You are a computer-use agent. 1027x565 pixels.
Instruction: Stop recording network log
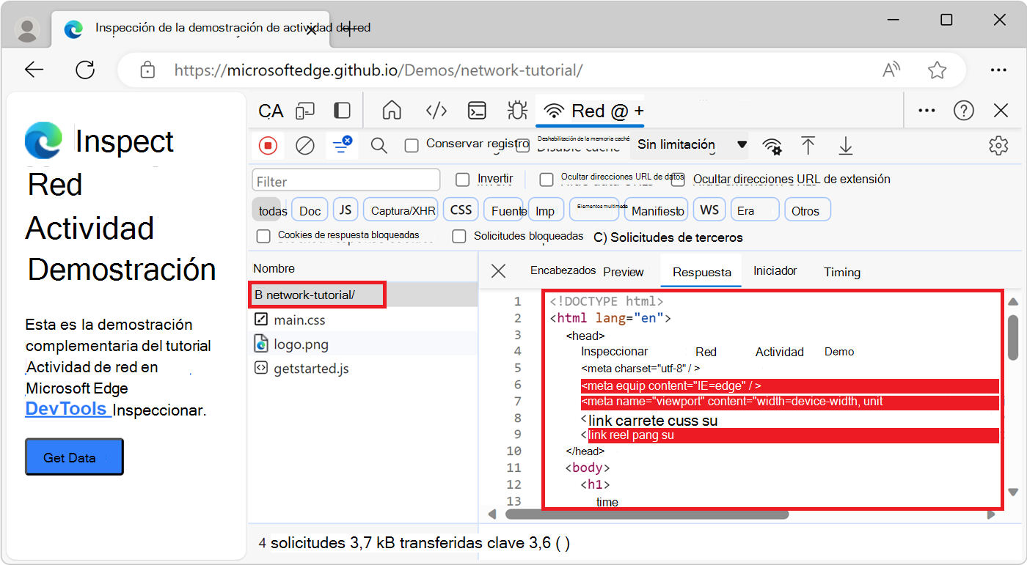(x=268, y=146)
